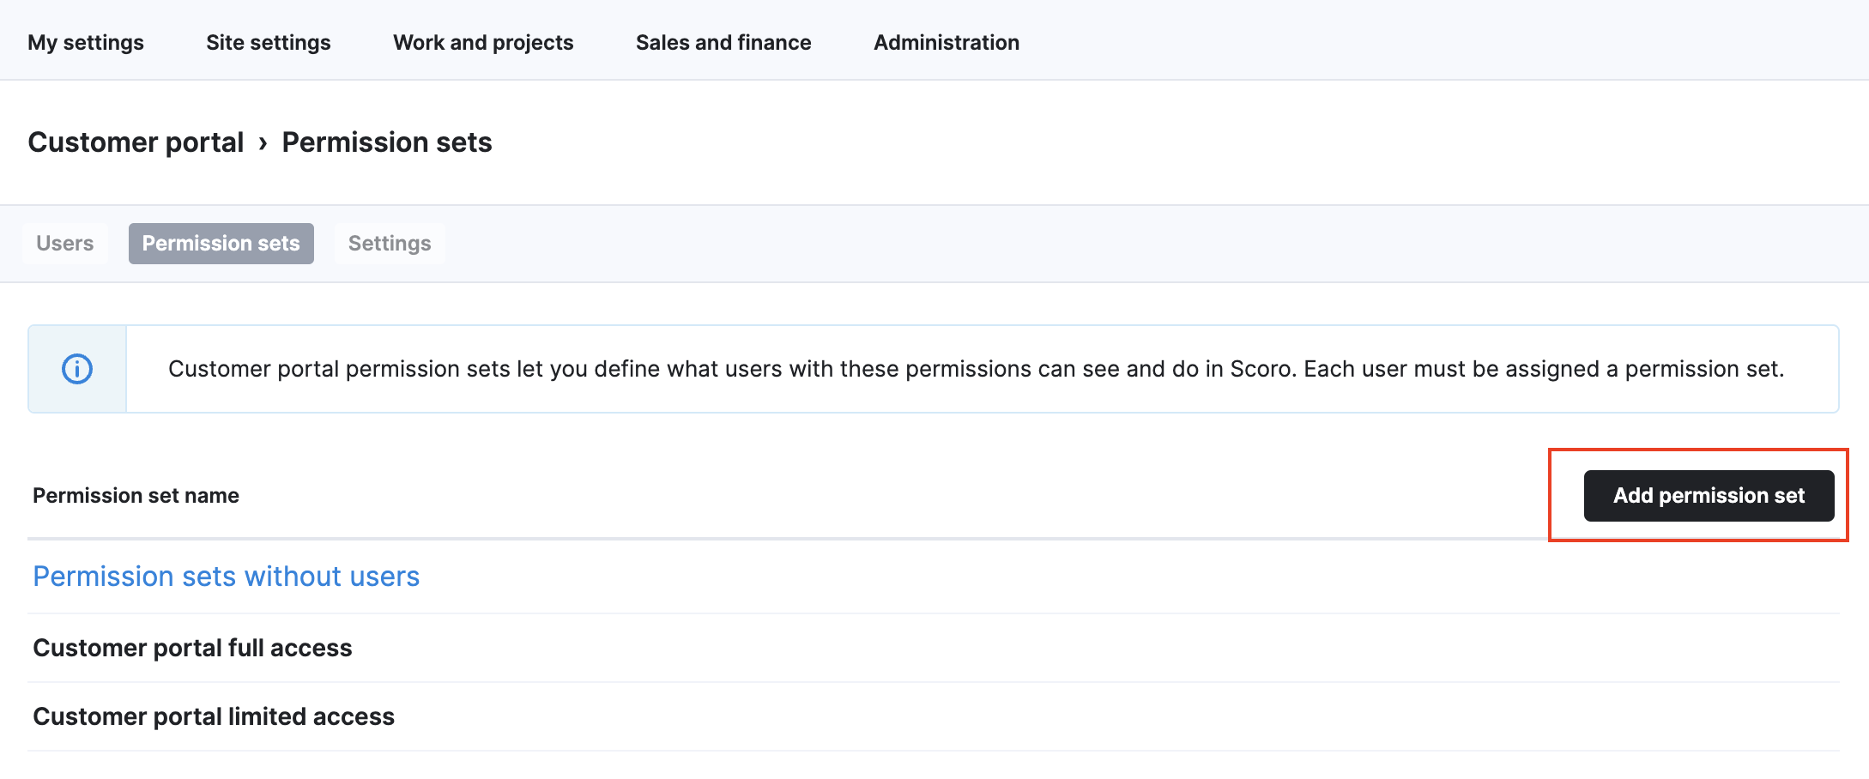Switch to the Settings tab
The image size is (1869, 779).
click(x=390, y=244)
